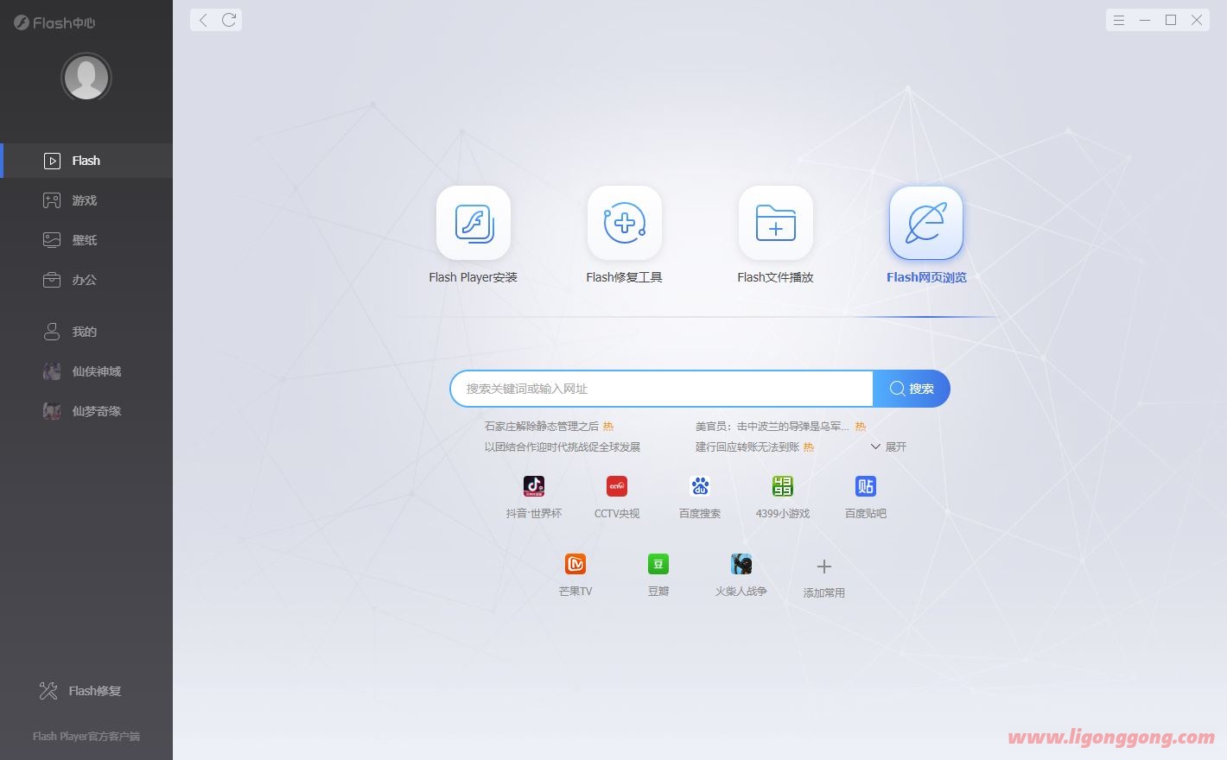Maximize the Flash中心 window
Screen dimensions: 1227x760
pyautogui.click(x=1171, y=20)
